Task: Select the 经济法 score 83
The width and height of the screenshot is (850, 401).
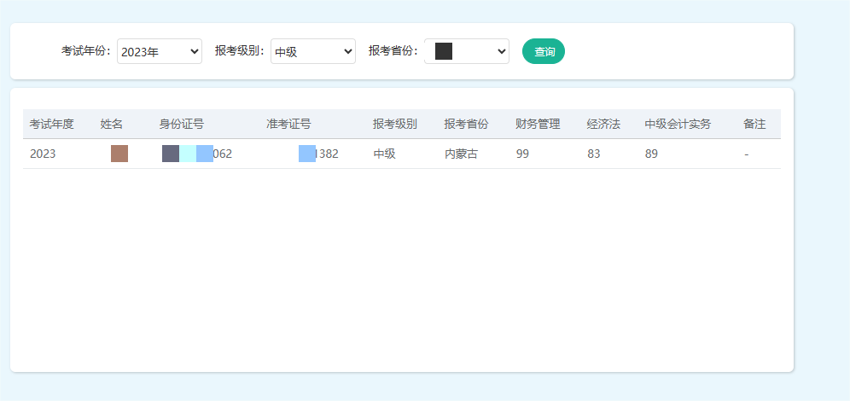Action: pyautogui.click(x=594, y=154)
